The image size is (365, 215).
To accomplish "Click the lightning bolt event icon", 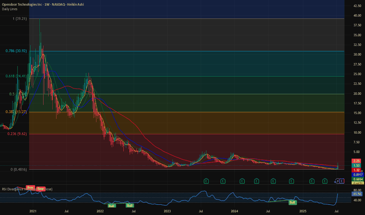I will pyautogui.click(x=337, y=181).
